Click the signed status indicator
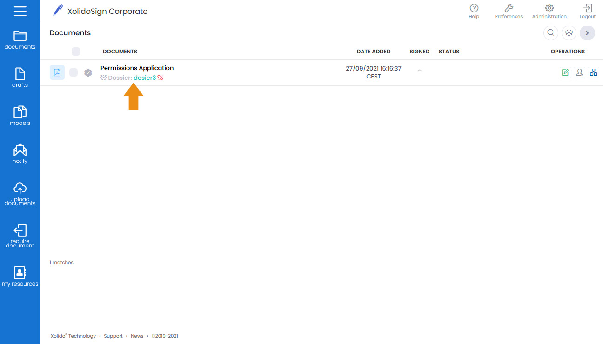Image resolution: width=603 pixels, height=344 pixels. (419, 71)
